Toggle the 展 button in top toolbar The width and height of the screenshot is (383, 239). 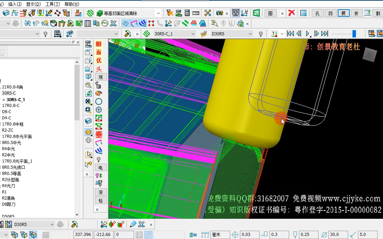tap(344, 13)
